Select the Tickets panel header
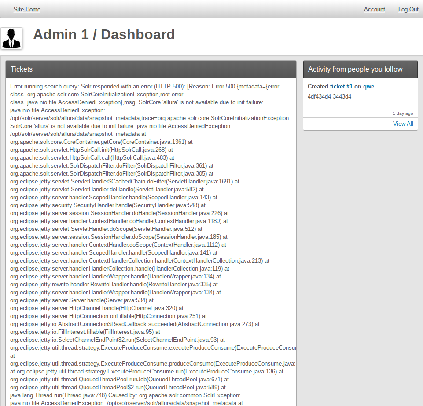 tap(151, 69)
